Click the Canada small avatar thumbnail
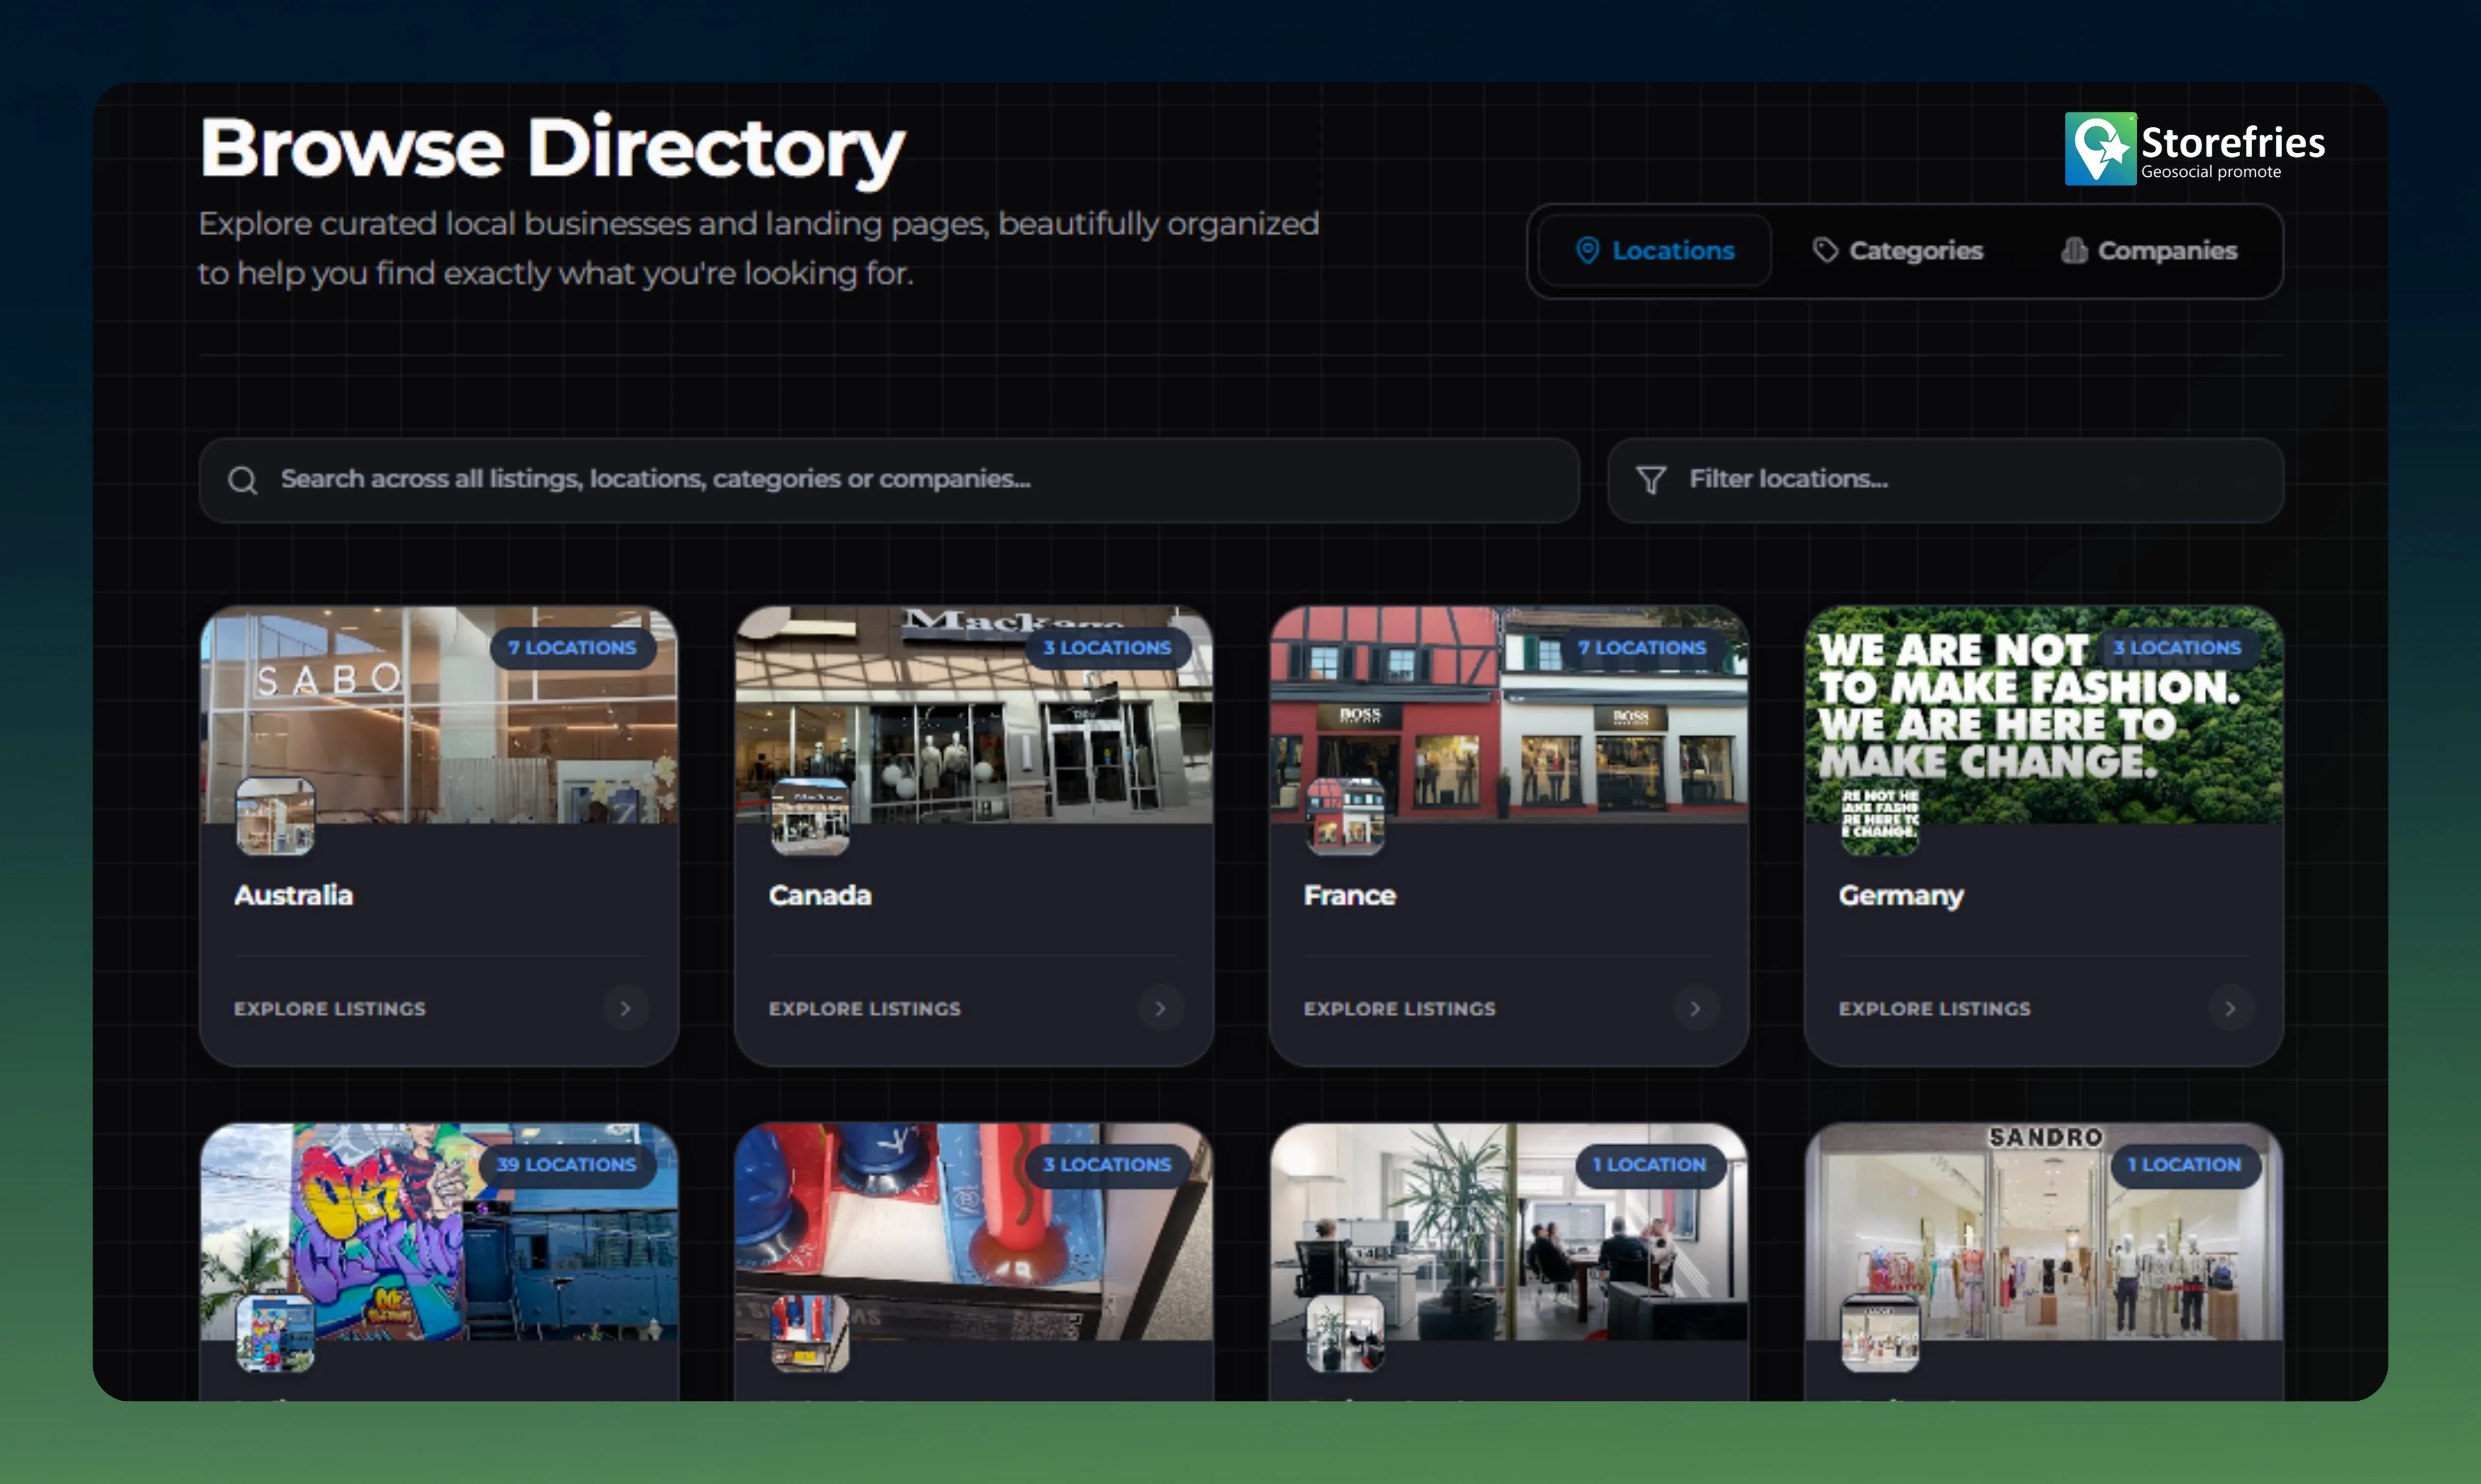2481x1484 pixels. tap(810, 816)
